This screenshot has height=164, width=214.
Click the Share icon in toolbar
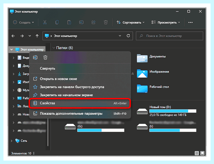click(x=94, y=22)
